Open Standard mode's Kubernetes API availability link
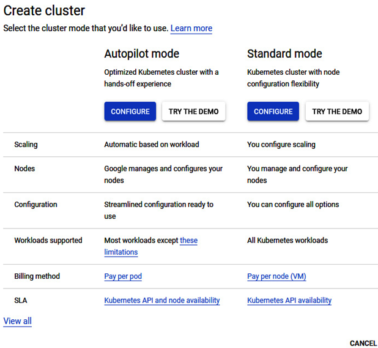This screenshot has width=378, height=348. [289, 300]
